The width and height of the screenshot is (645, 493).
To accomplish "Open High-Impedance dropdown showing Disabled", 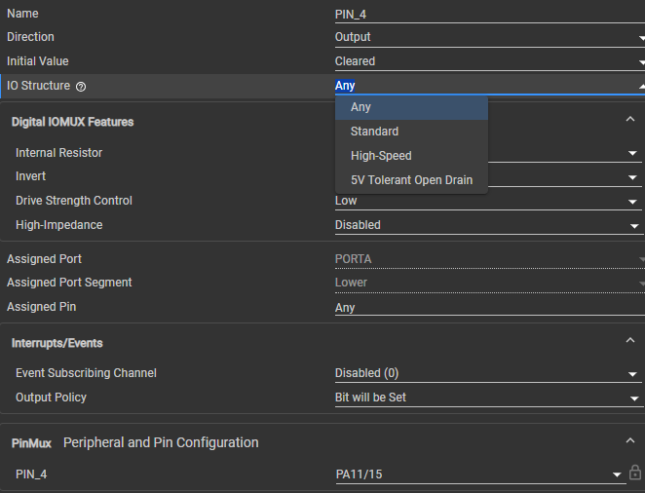I will coord(488,225).
